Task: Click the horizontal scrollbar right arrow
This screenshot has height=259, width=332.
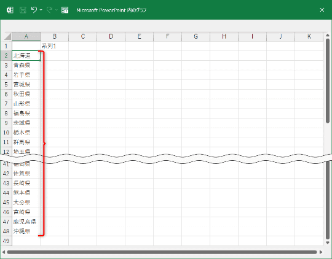Action: point(321,252)
